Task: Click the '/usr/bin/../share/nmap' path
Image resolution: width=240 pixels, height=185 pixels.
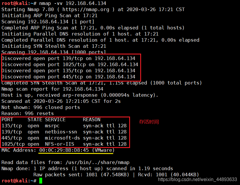Action: click(x=97, y=163)
